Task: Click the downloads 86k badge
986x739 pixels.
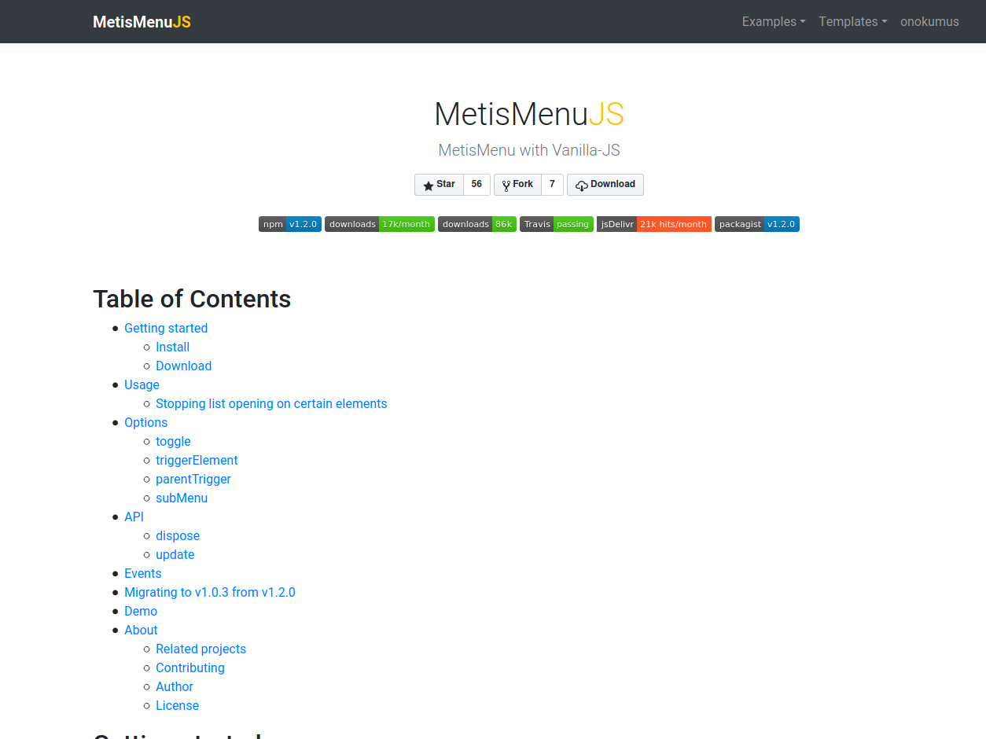Action: pyautogui.click(x=477, y=224)
